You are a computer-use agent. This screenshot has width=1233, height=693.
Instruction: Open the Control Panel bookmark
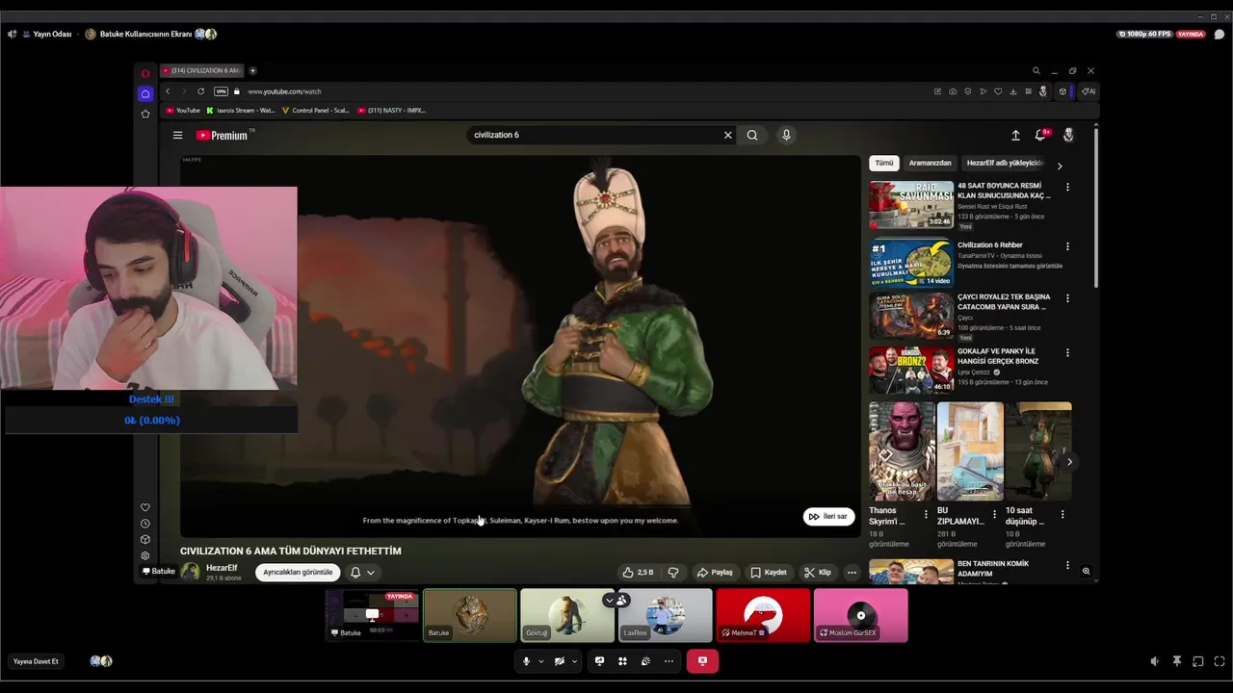[x=316, y=111]
